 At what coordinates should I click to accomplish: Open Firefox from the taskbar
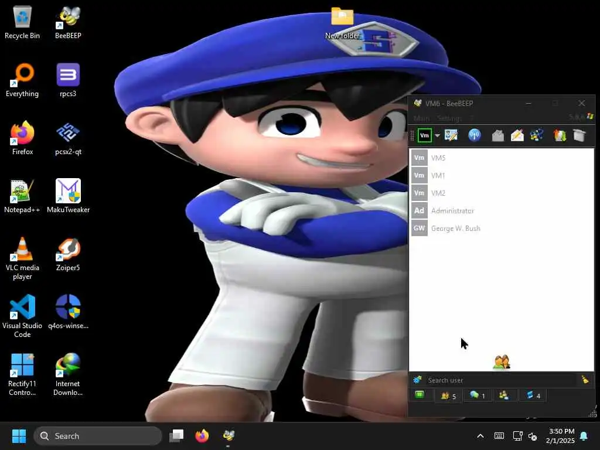(x=202, y=435)
